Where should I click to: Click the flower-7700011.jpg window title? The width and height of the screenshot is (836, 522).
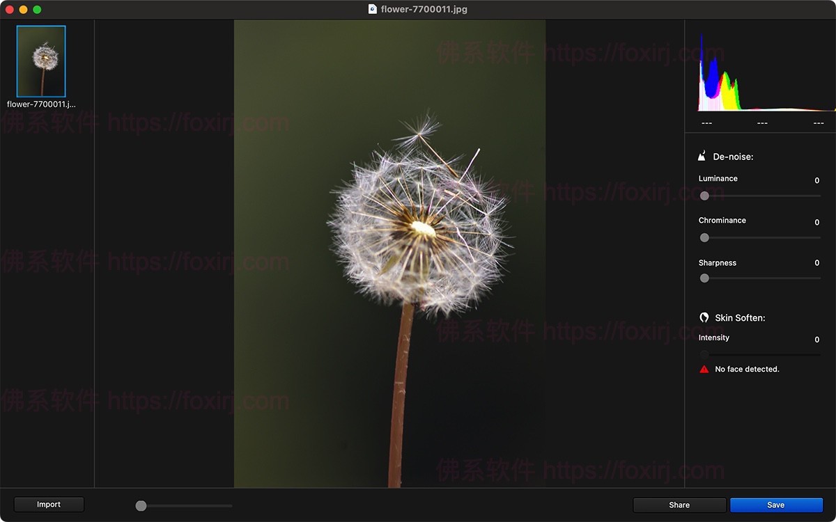click(424, 10)
